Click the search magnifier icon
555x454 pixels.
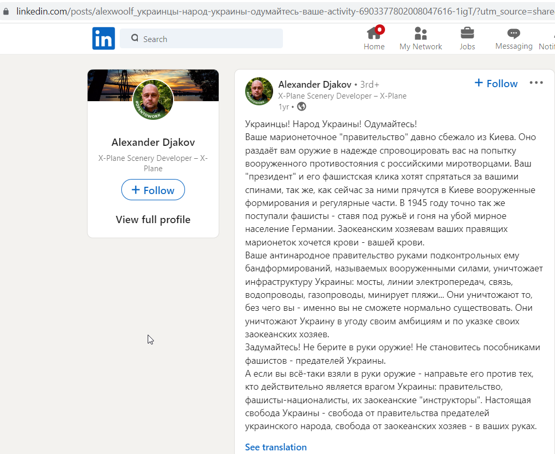(x=135, y=38)
